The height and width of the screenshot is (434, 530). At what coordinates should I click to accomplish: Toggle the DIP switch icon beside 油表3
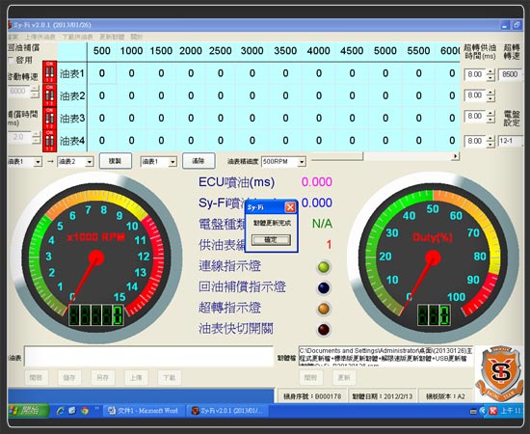pyautogui.click(x=50, y=118)
